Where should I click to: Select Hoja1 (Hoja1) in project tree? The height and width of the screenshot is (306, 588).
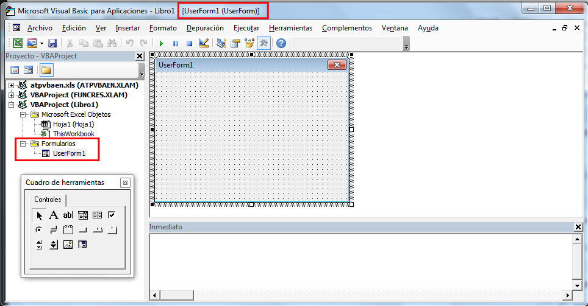tap(73, 124)
